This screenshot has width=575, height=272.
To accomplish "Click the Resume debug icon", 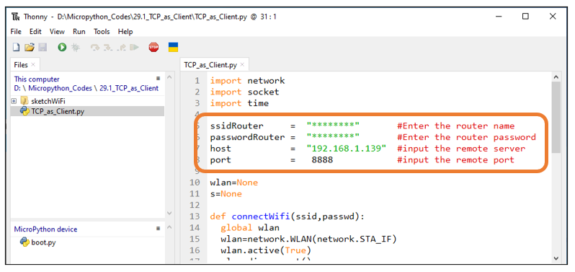I will [135, 47].
